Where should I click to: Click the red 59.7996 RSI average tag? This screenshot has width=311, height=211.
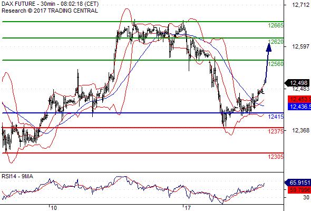(x=299, y=190)
